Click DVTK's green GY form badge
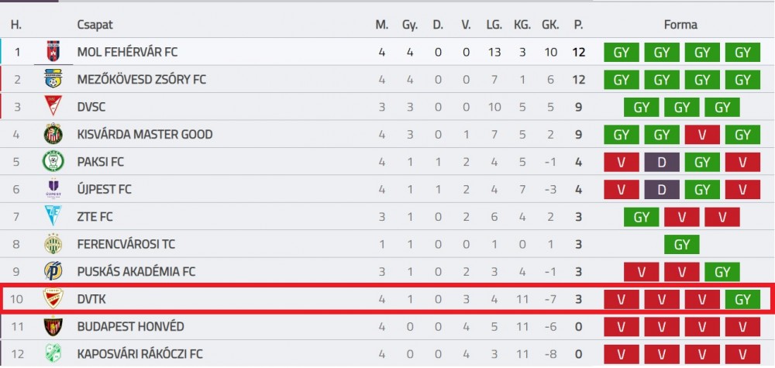This screenshot has height=368, width=775. [742, 299]
